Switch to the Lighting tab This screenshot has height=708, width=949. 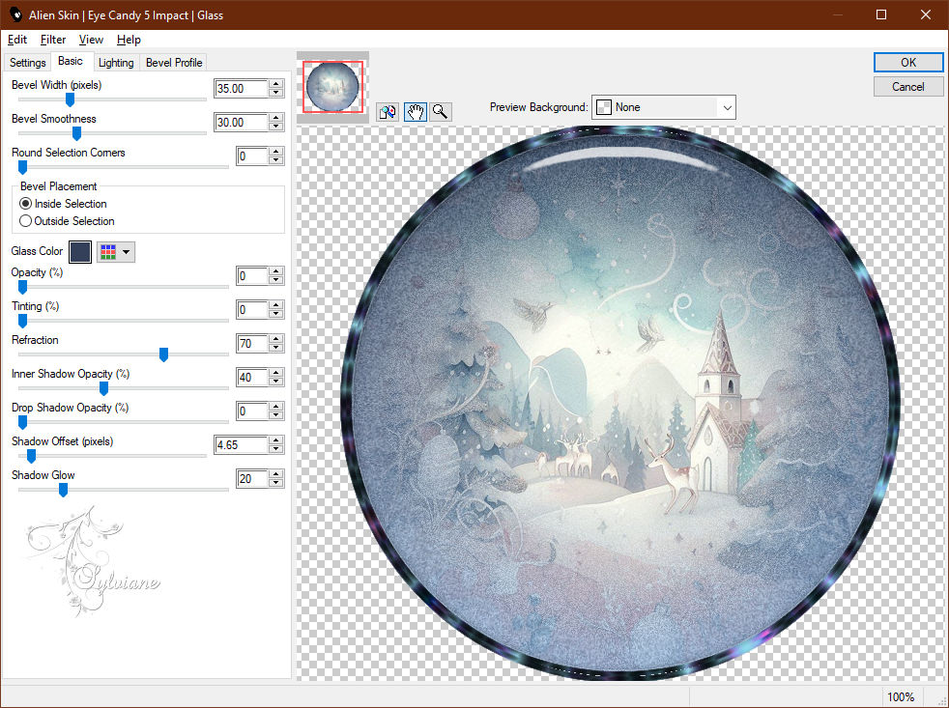tap(116, 63)
